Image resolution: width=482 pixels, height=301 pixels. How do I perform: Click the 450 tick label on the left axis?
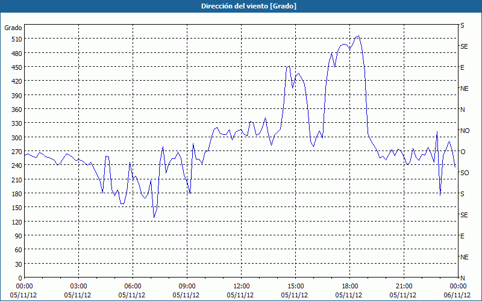pyautogui.click(x=17, y=67)
